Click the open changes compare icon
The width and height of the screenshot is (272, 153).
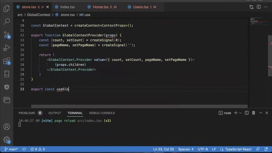point(251,7)
